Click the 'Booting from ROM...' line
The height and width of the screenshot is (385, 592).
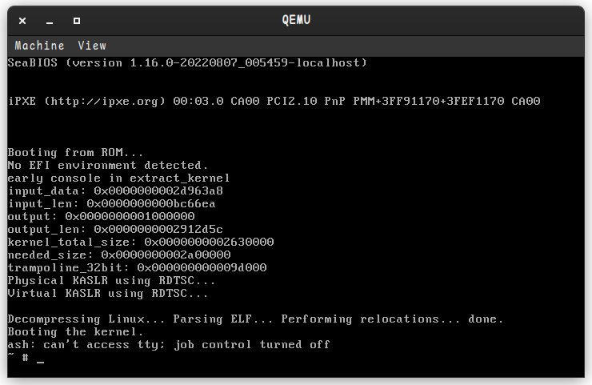point(75,152)
